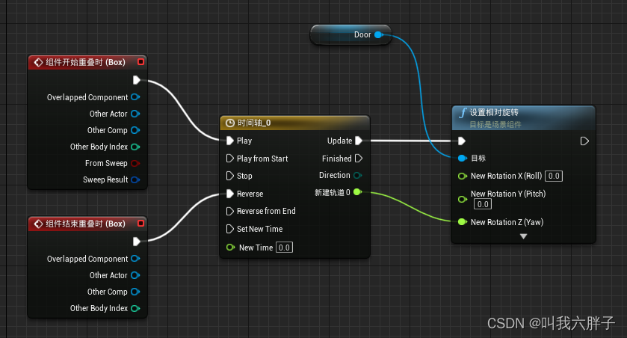Click Other Actor pin on 组件开始重叠时 node
The width and height of the screenshot is (627, 338).
pos(135,114)
